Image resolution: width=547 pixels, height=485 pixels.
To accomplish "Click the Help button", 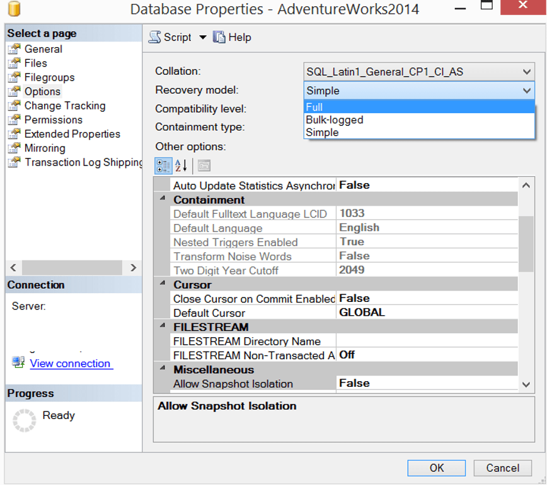I will click(232, 37).
